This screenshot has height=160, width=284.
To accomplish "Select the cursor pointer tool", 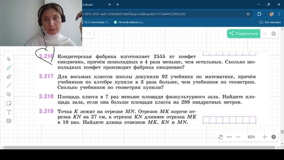I will [x=9, y=59].
